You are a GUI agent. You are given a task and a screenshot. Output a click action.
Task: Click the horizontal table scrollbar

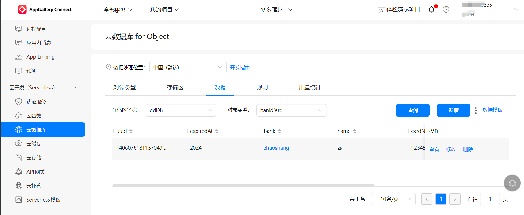click(x=243, y=185)
